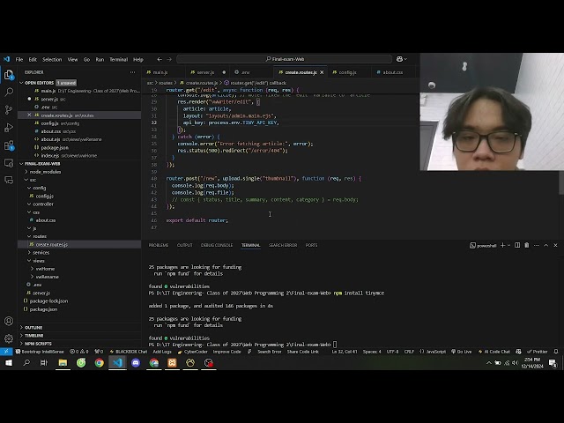The image size is (564, 423).
Task: Open notifications bell in status bar
Action: tap(556, 352)
